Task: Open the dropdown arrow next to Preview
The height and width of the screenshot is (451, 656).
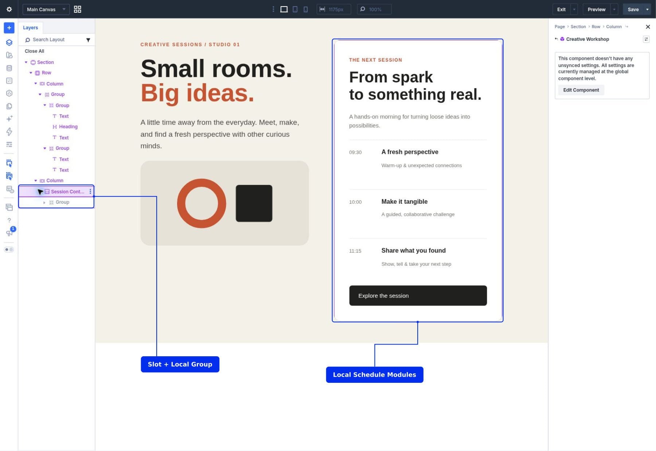Action: pyautogui.click(x=614, y=9)
